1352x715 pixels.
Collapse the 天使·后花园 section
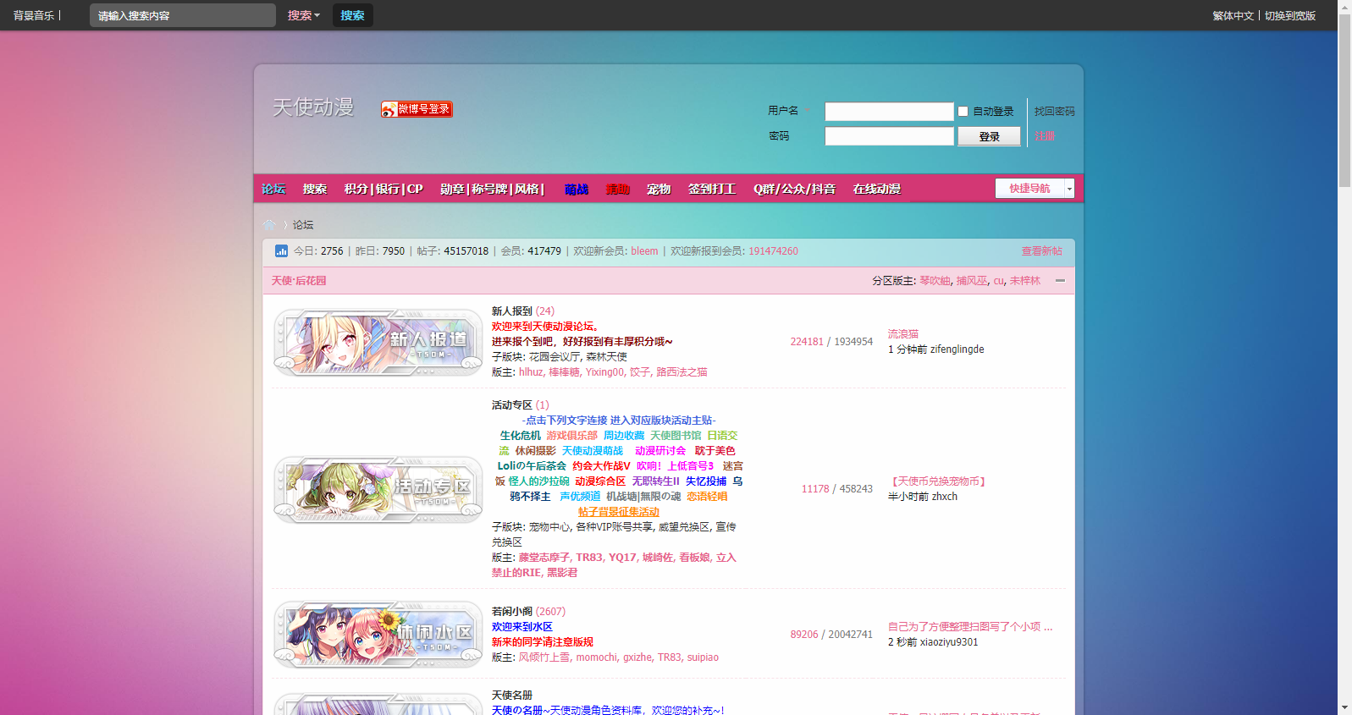[x=1060, y=280]
